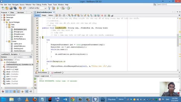181x102 pixels.
Task: Click the red Start Macro Recording icon
Action: pos(102,15)
